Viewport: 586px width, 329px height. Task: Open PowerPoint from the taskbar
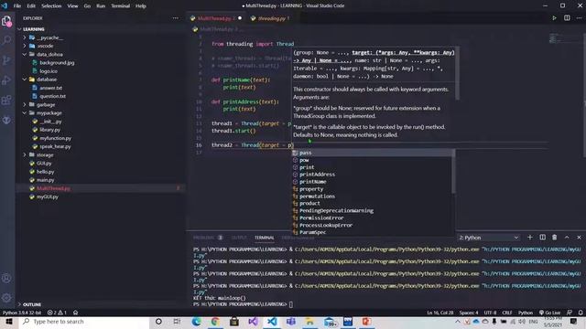click(366, 322)
